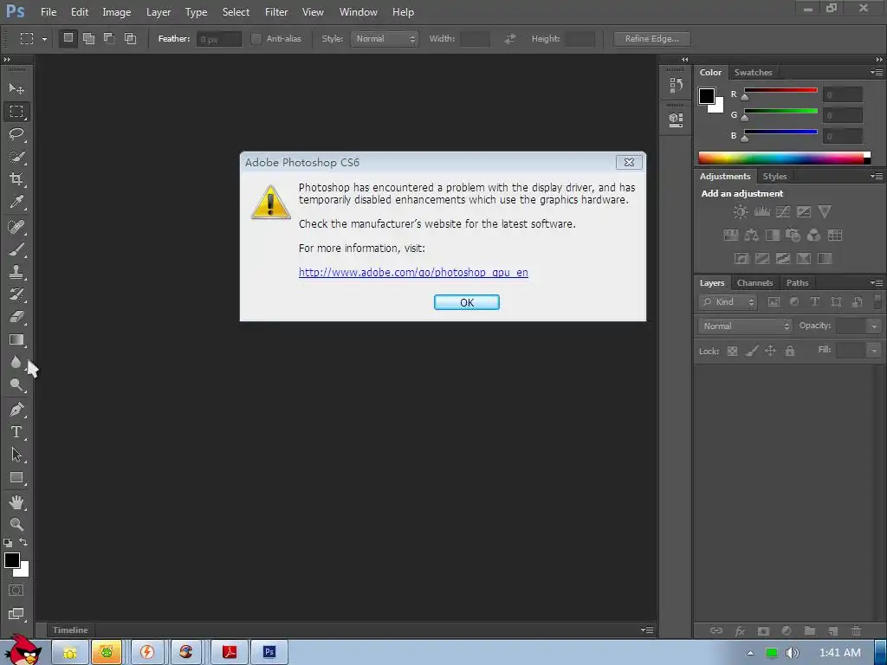887x665 pixels.
Task: Open the Timeline panel options menu
Action: [647, 630]
